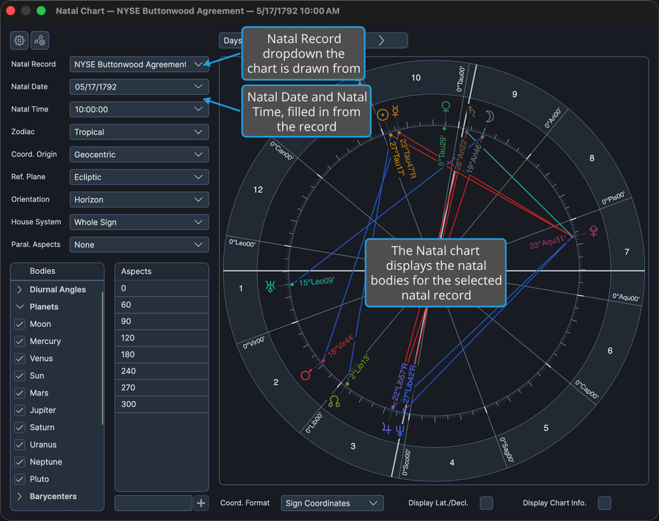Open the Orientation Horizon dropdown
The width and height of the screenshot is (659, 521).
139,200
